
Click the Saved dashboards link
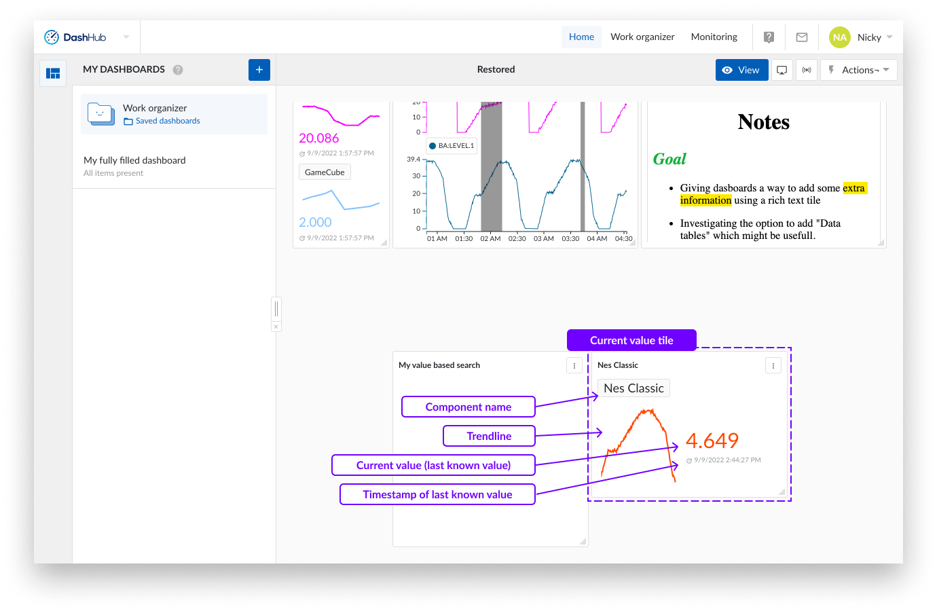point(167,121)
